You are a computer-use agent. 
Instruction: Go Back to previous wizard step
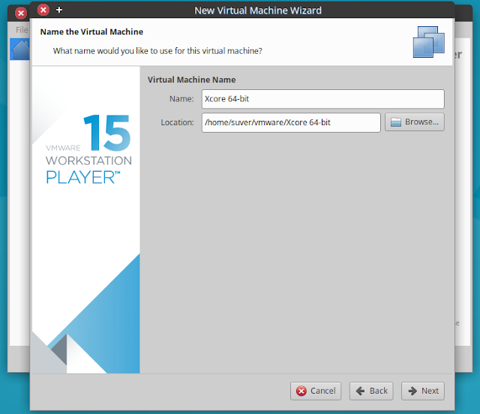click(371, 391)
